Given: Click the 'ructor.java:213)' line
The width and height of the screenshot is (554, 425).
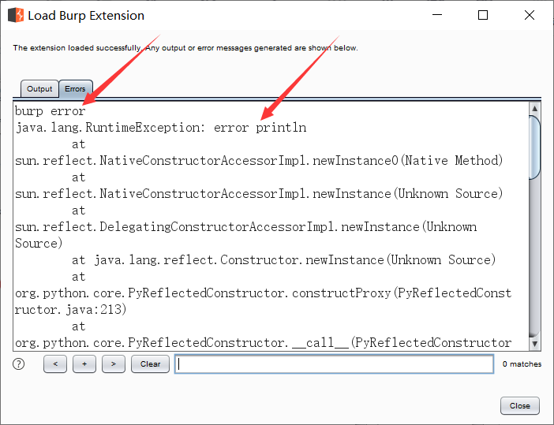Looking at the screenshot, I should point(71,310).
